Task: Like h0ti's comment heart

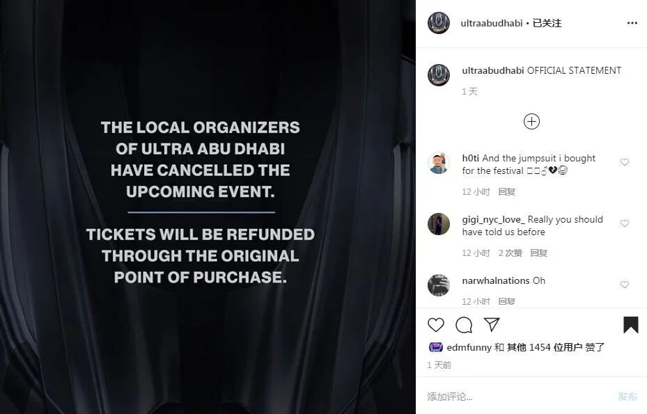Action: coord(625,162)
